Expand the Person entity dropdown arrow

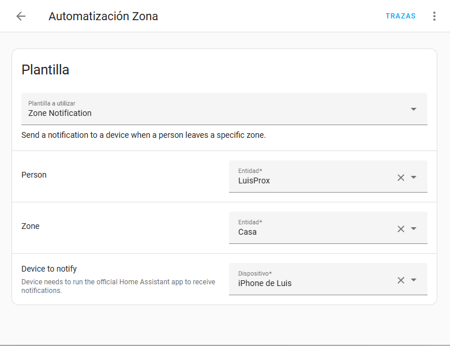[x=414, y=178]
